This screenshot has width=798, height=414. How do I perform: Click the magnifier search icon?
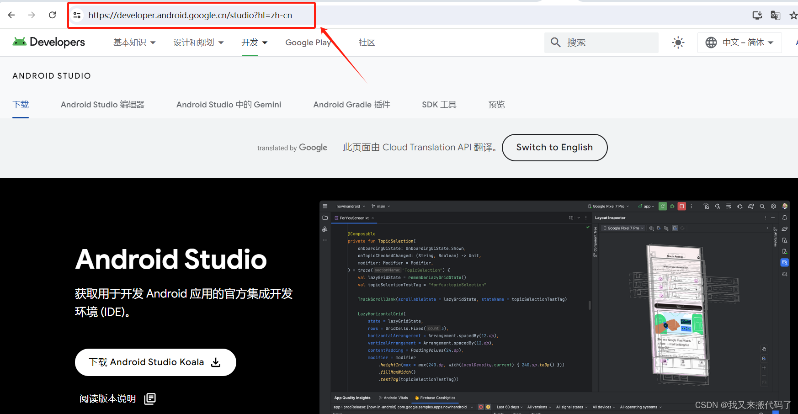pyautogui.click(x=555, y=42)
